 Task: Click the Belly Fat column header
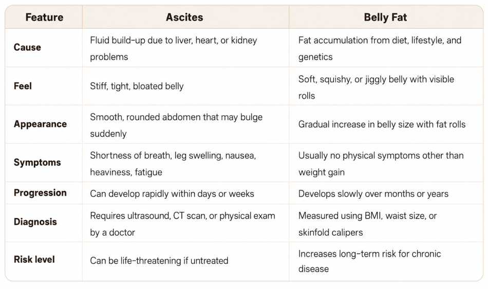(385, 17)
